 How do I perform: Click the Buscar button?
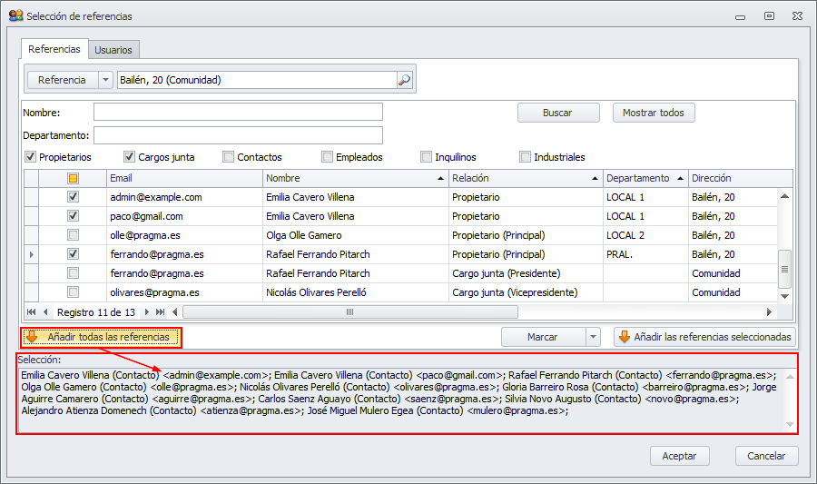[x=558, y=113]
